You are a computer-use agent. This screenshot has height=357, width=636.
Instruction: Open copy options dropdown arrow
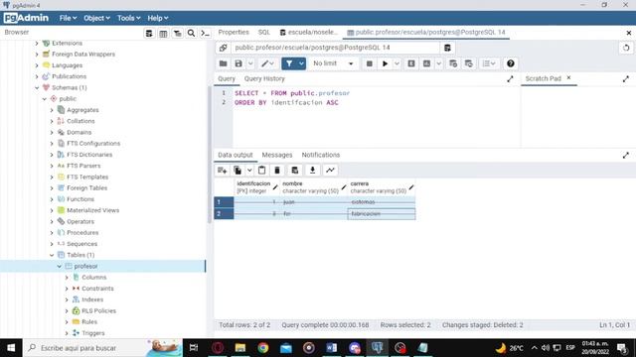[249, 171]
